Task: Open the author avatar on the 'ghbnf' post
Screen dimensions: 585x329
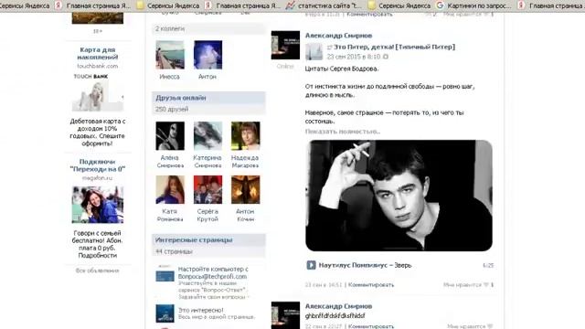Action: coord(285,315)
